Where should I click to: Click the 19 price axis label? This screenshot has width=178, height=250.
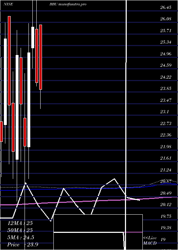pos(163,240)
